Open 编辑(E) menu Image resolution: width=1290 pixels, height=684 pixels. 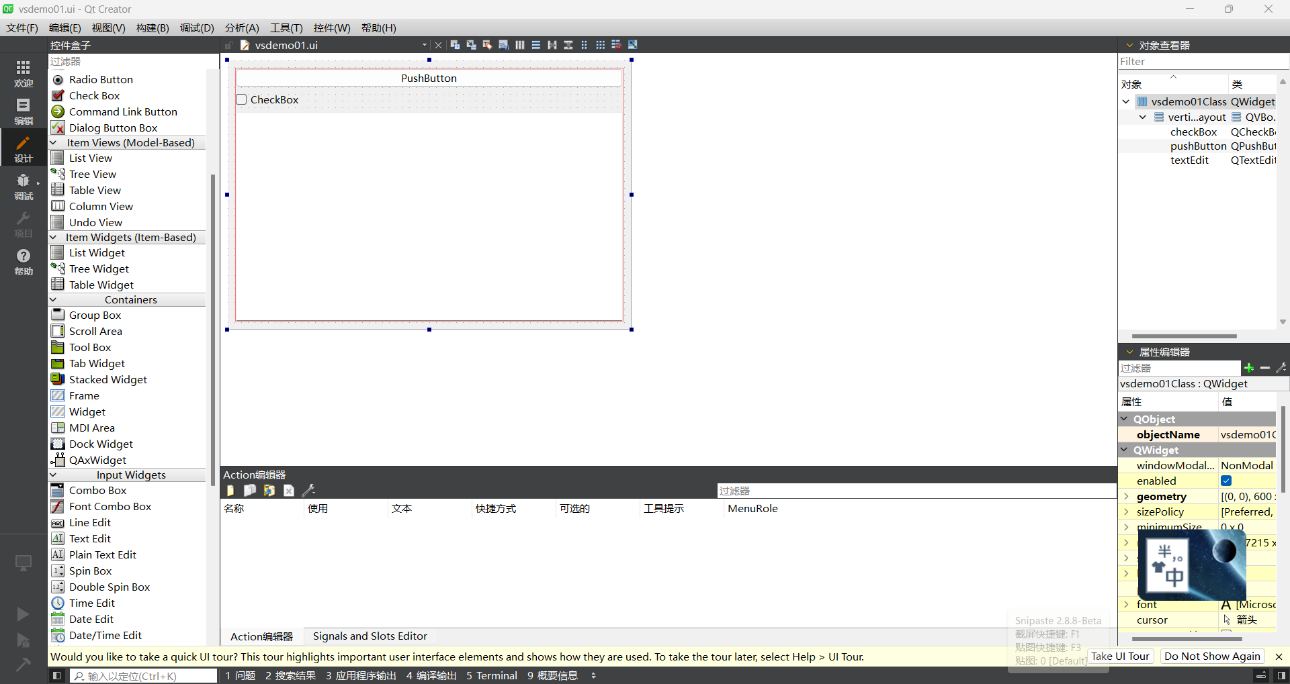click(64, 28)
